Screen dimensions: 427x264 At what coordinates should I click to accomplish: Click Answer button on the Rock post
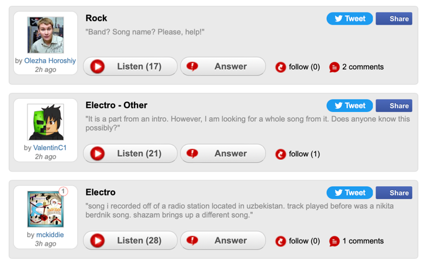223,67
